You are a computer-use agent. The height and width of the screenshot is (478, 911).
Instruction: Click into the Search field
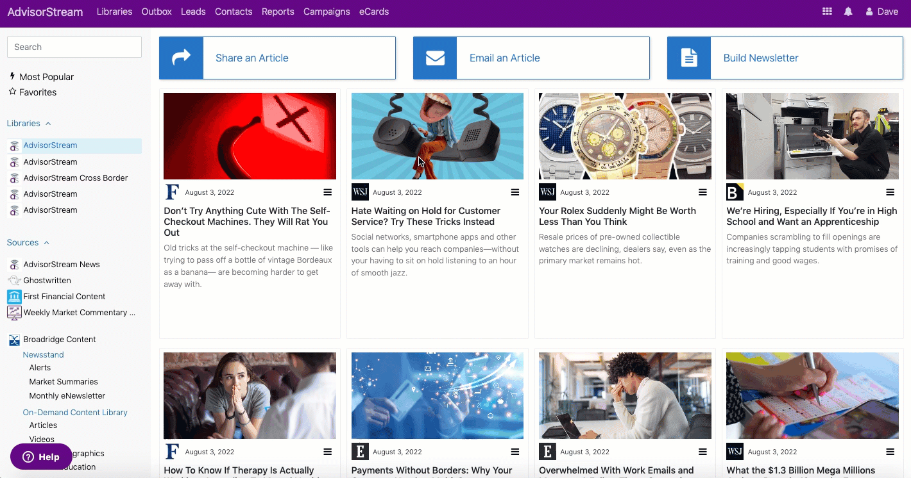[x=74, y=47]
